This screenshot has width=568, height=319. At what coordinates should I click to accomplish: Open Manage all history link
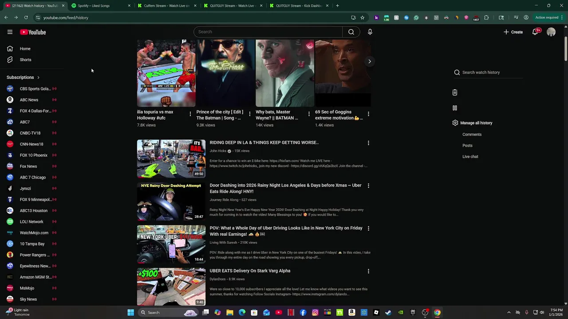pos(476,123)
